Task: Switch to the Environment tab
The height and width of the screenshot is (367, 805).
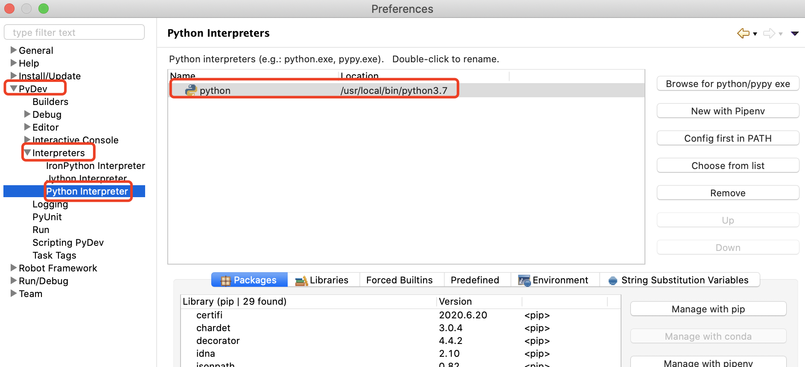Action: [x=555, y=280]
